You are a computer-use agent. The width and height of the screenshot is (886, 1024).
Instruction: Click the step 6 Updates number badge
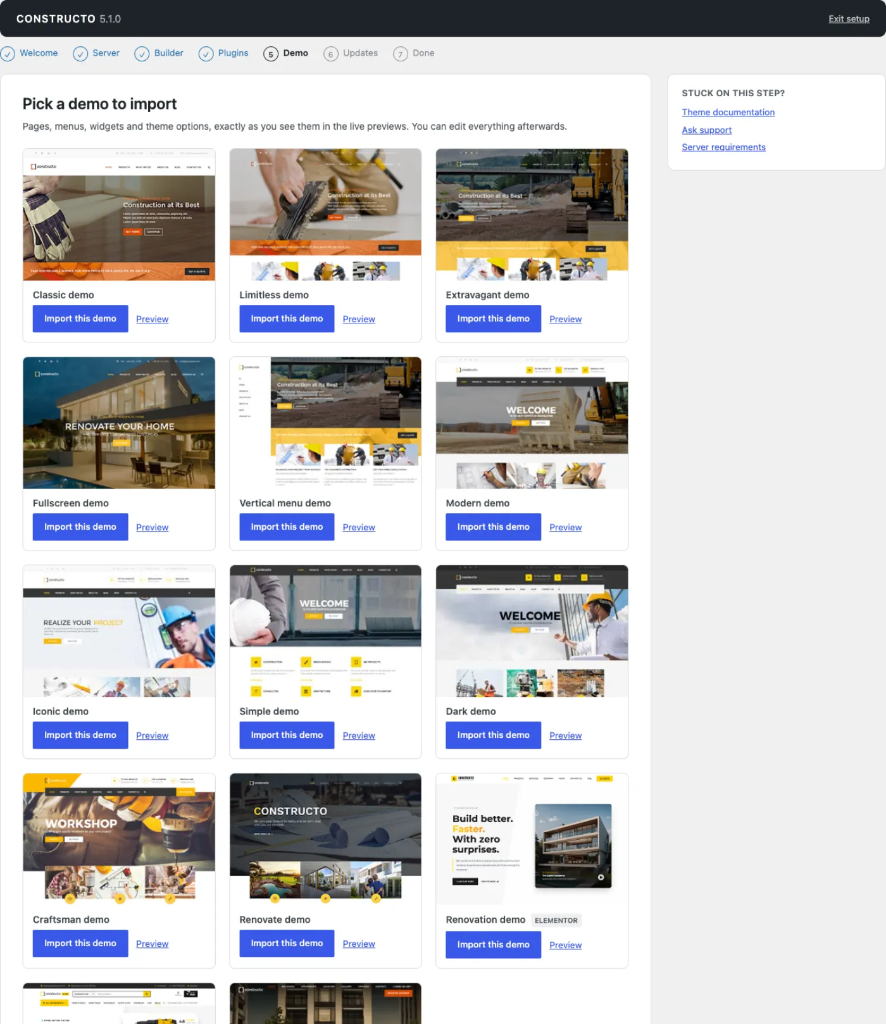click(330, 54)
